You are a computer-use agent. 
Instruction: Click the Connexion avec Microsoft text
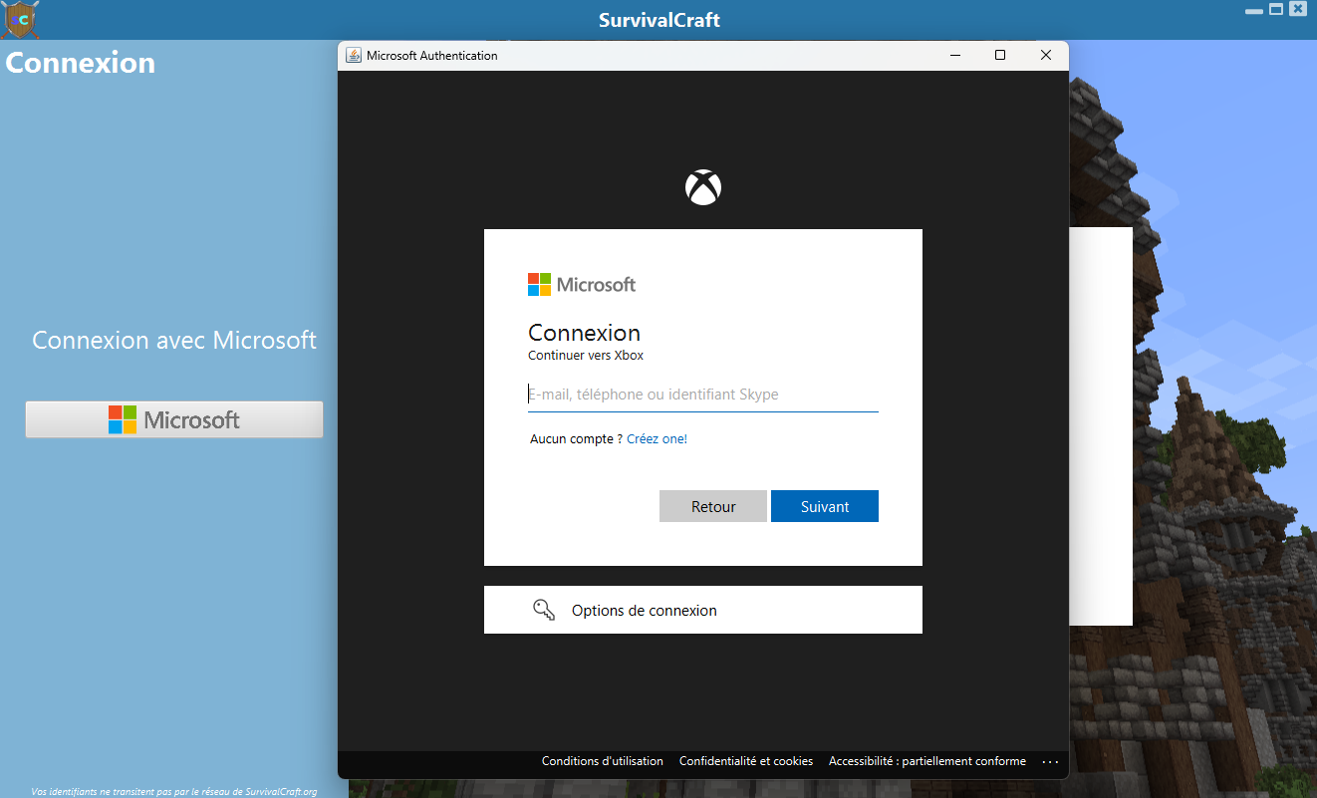174,340
